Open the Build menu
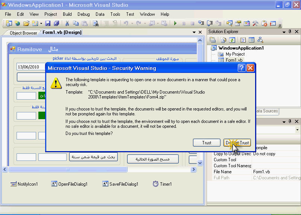 [x=67, y=14]
